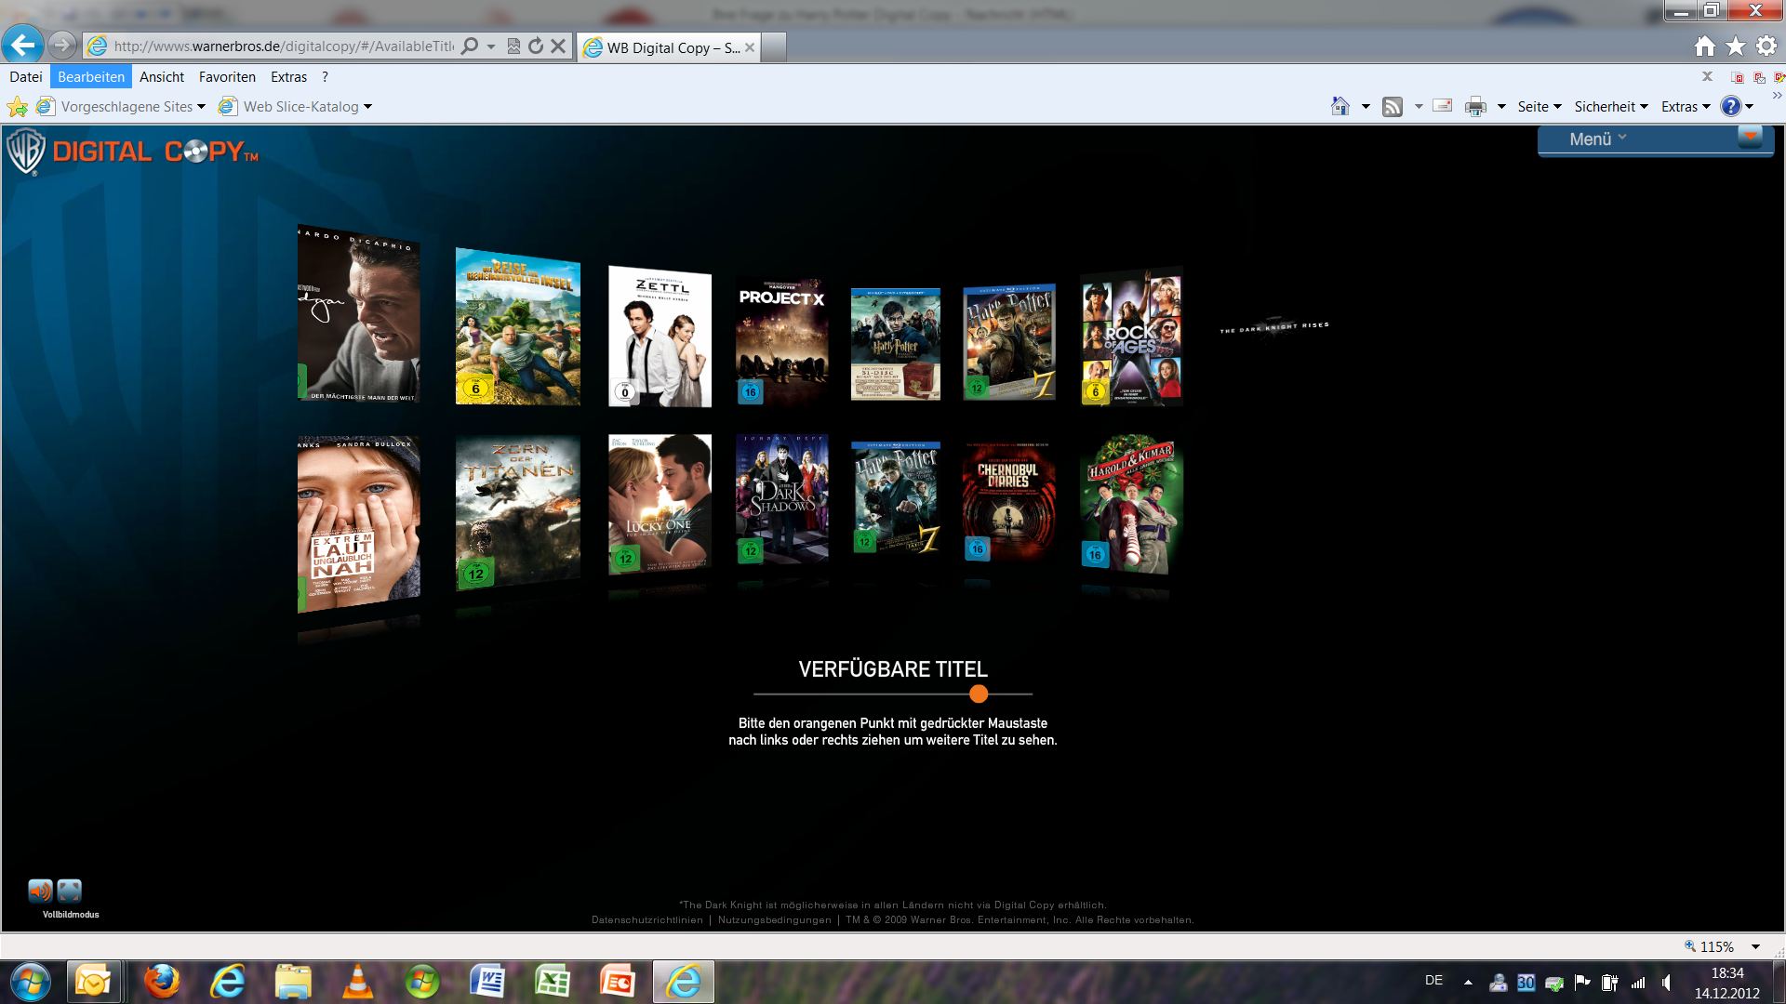
Task: Click the WB Digital Copy logo
Action: pos(132,152)
